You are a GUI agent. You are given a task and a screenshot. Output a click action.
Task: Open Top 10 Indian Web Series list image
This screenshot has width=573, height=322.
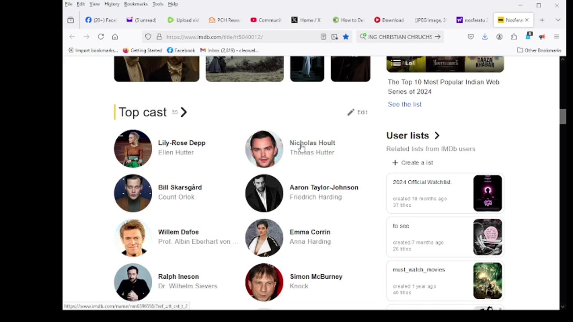click(445, 64)
